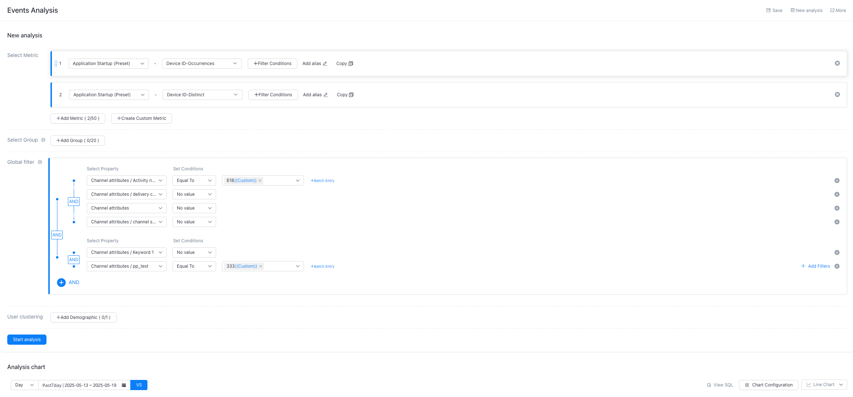Toggle the VS comparison button

click(139, 385)
